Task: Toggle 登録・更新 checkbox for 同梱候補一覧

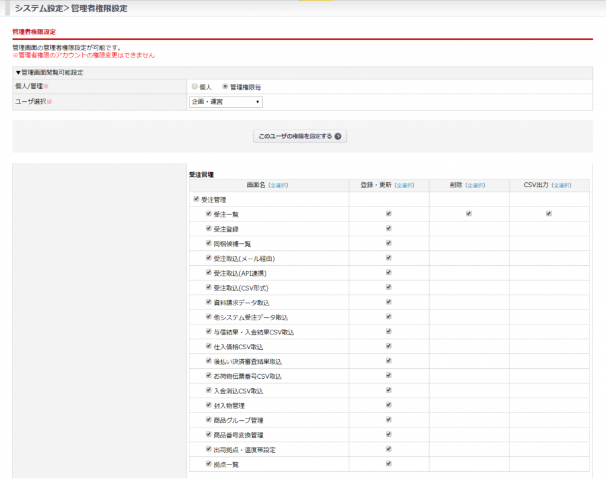Action: click(x=389, y=243)
